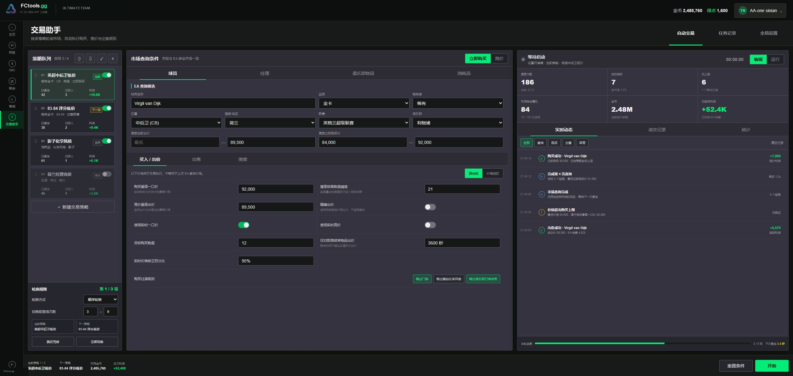The image size is (793, 376).
Task: Click the X button in 策略队列 header
Action: click(x=113, y=58)
